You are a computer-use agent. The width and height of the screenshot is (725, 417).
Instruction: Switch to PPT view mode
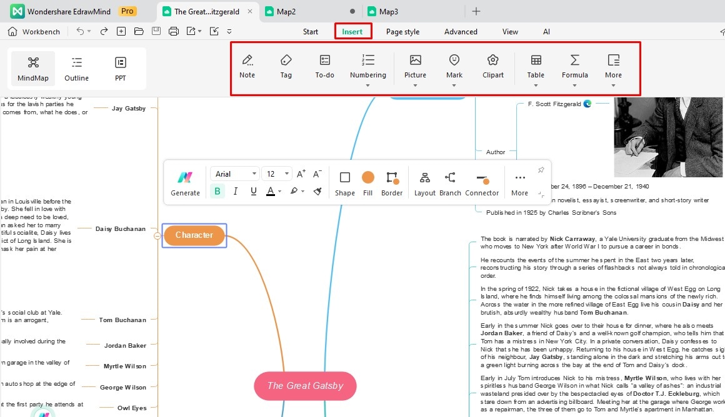(120, 68)
